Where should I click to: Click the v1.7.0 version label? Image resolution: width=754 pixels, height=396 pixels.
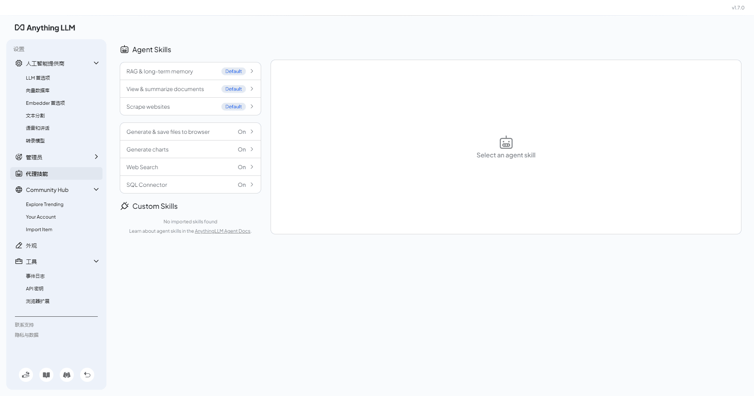click(738, 7)
